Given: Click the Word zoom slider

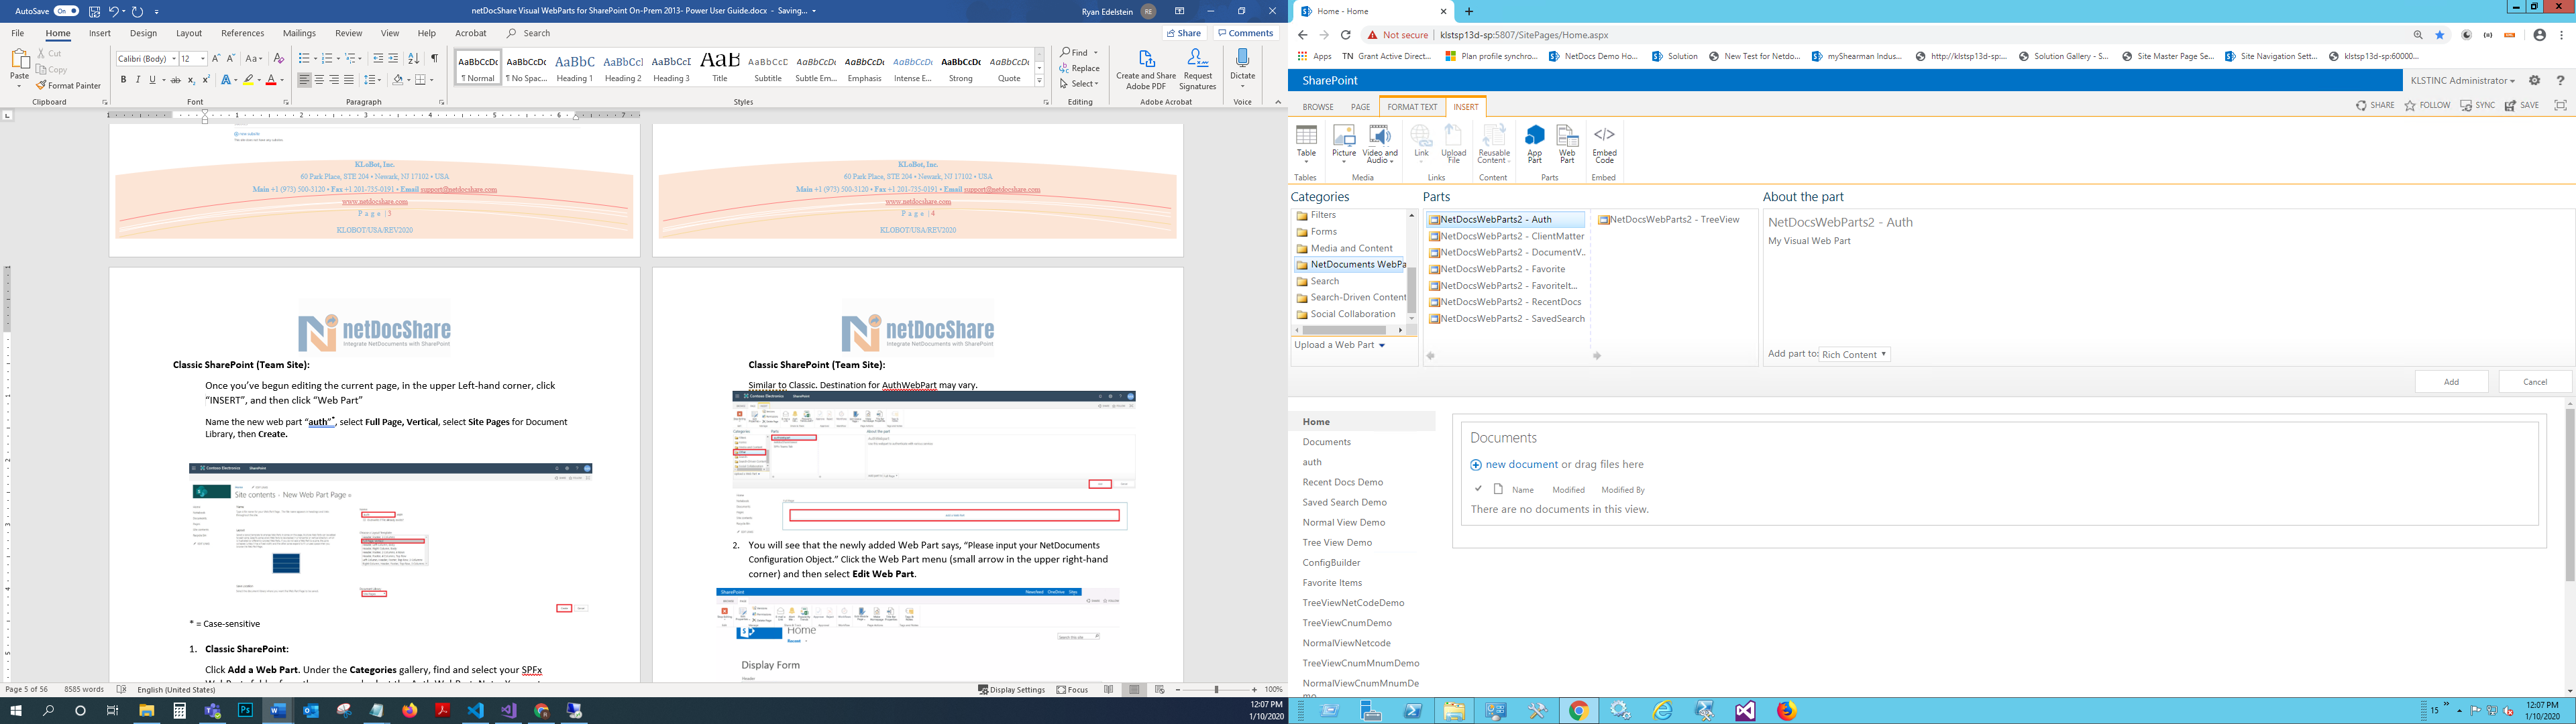Looking at the screenshot, I should [x=1216, y=690].
